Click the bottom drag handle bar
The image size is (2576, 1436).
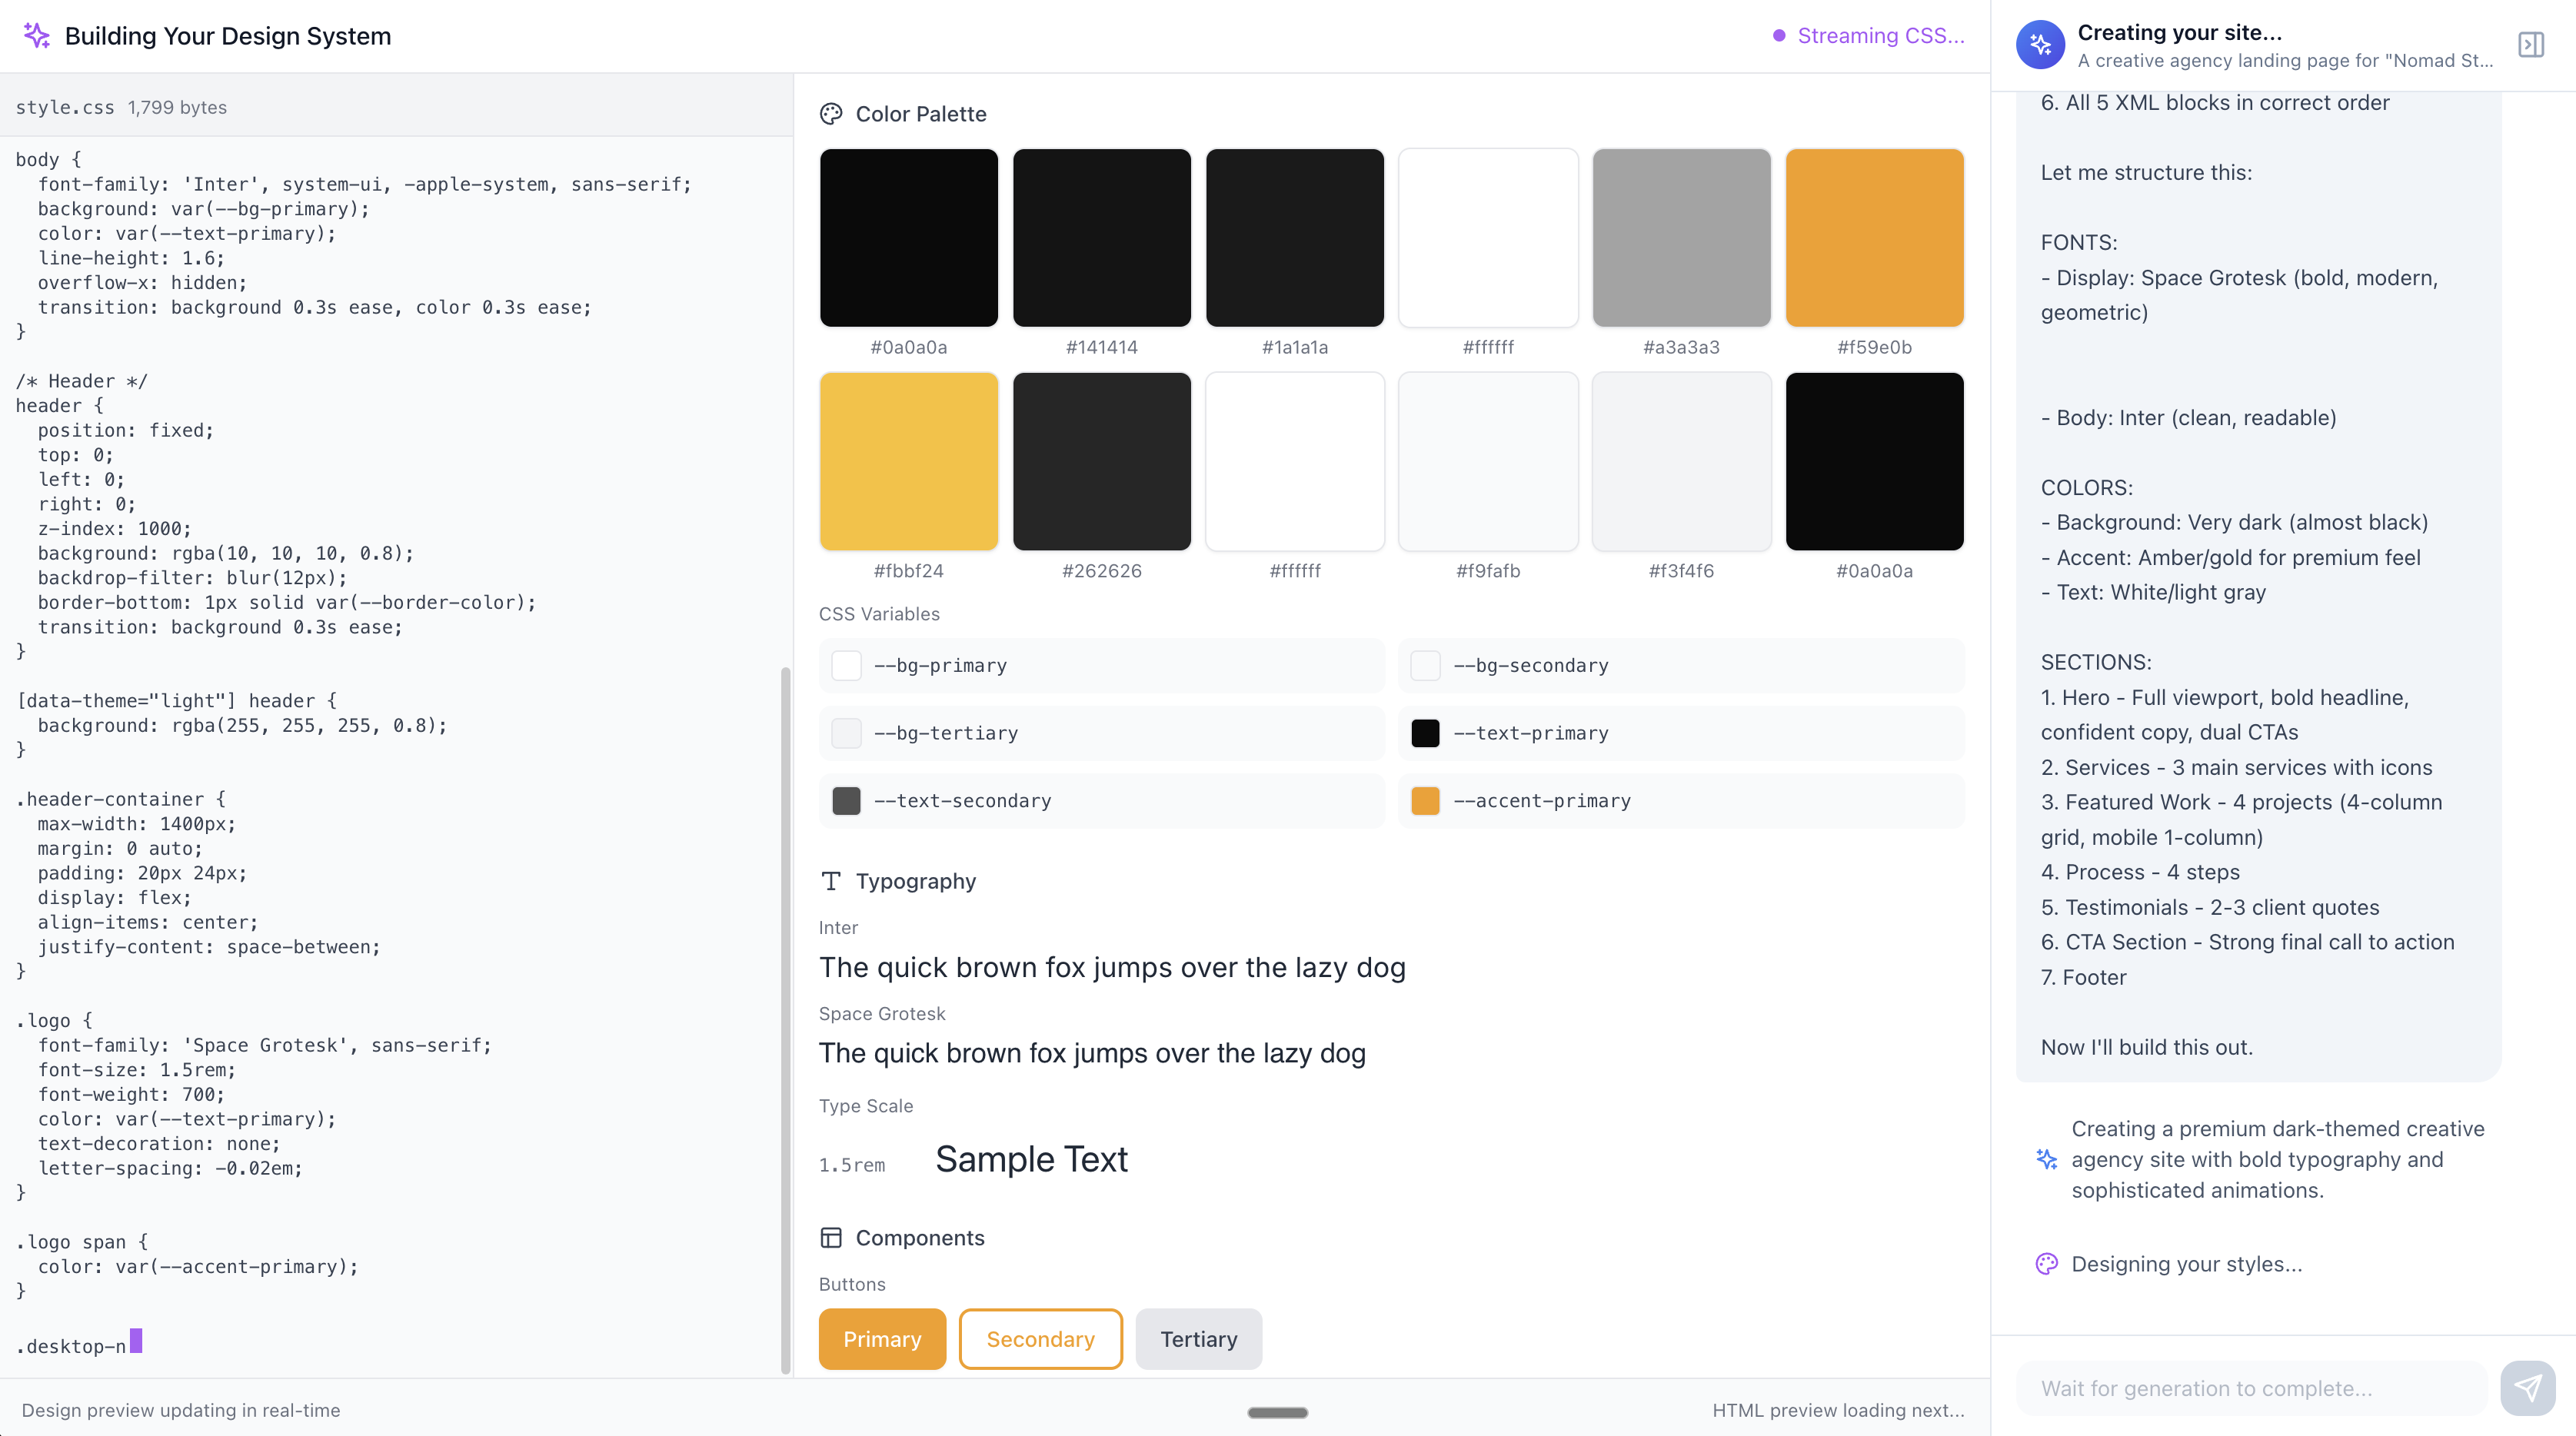tap(1277, 1412)
